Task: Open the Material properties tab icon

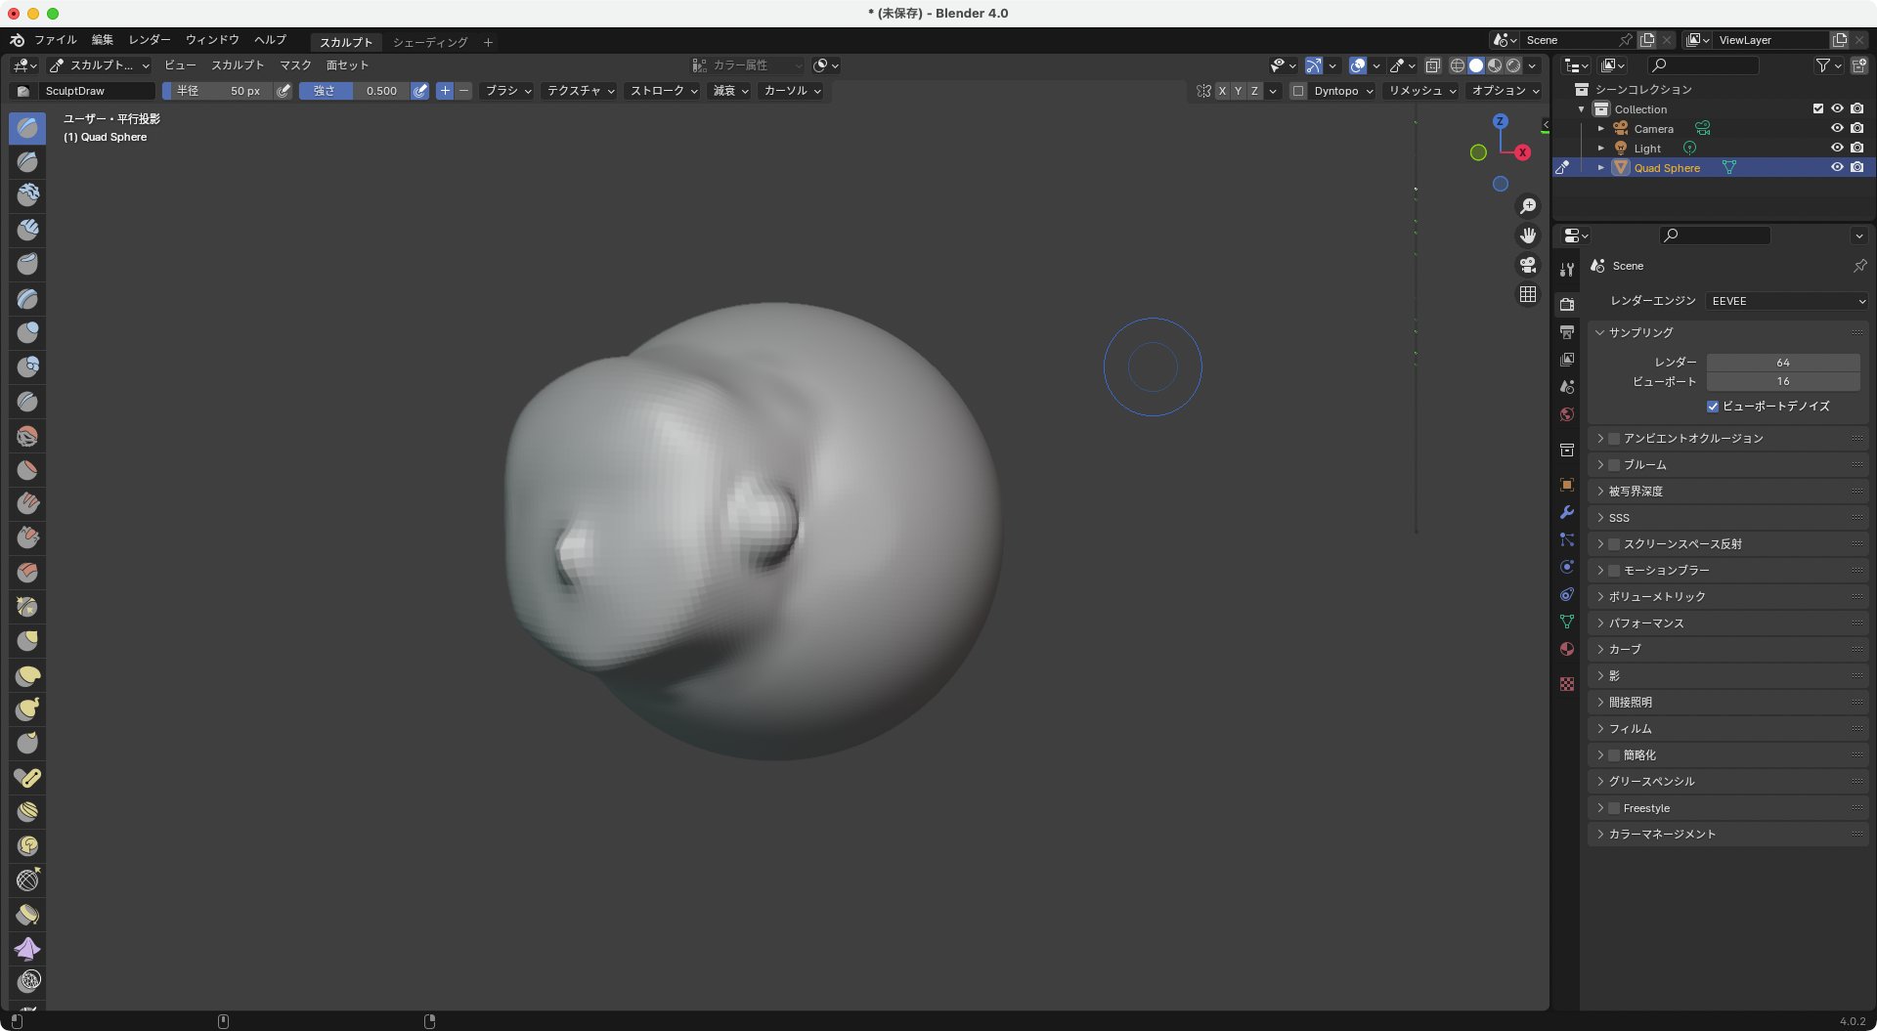Action: (x=1567, y=649)
